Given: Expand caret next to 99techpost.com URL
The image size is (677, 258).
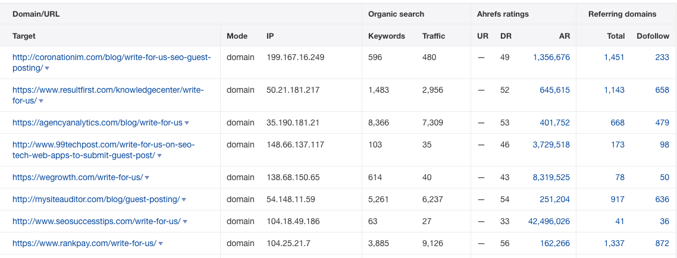Looking at the screenshot, I should 159,156.
